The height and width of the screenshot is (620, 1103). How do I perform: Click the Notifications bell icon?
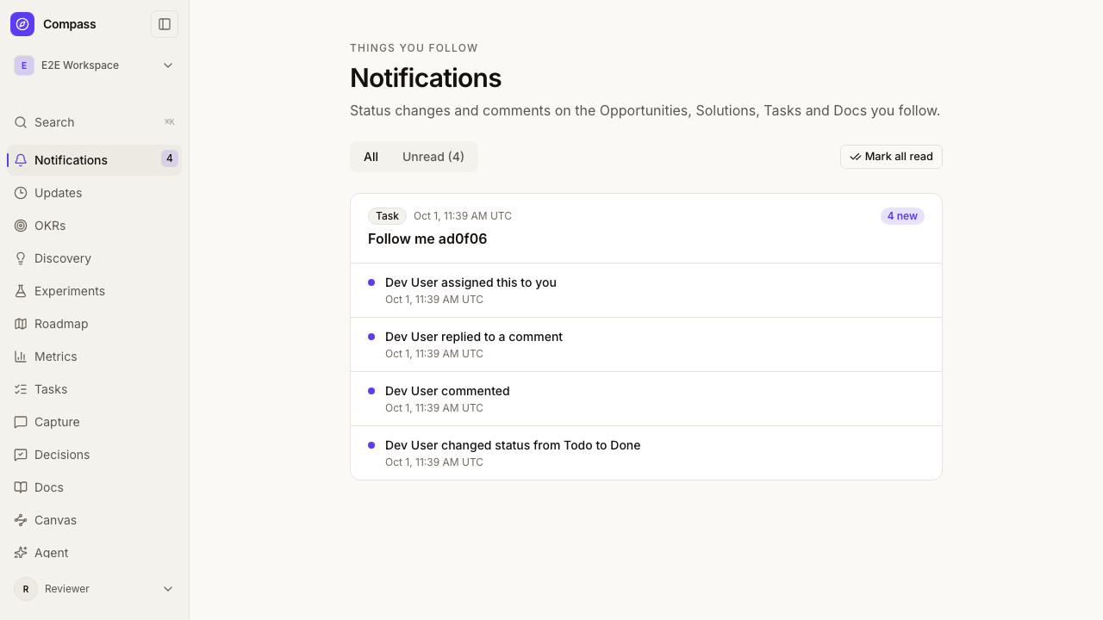point(21,160)
